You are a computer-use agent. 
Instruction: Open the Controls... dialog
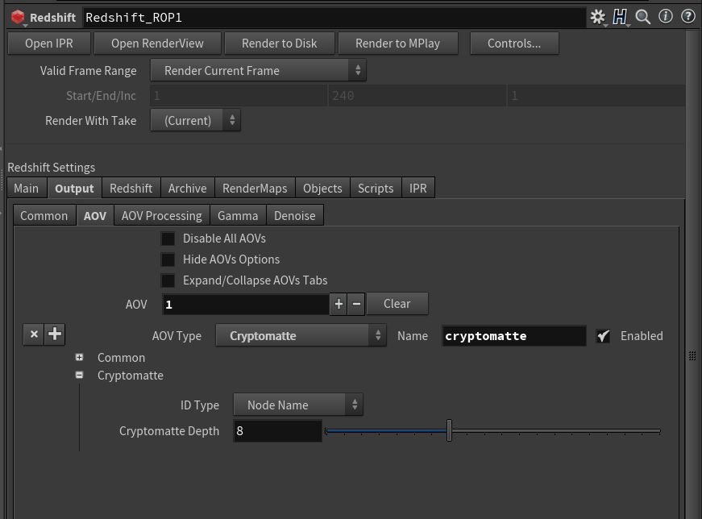(x=514, y=43)
